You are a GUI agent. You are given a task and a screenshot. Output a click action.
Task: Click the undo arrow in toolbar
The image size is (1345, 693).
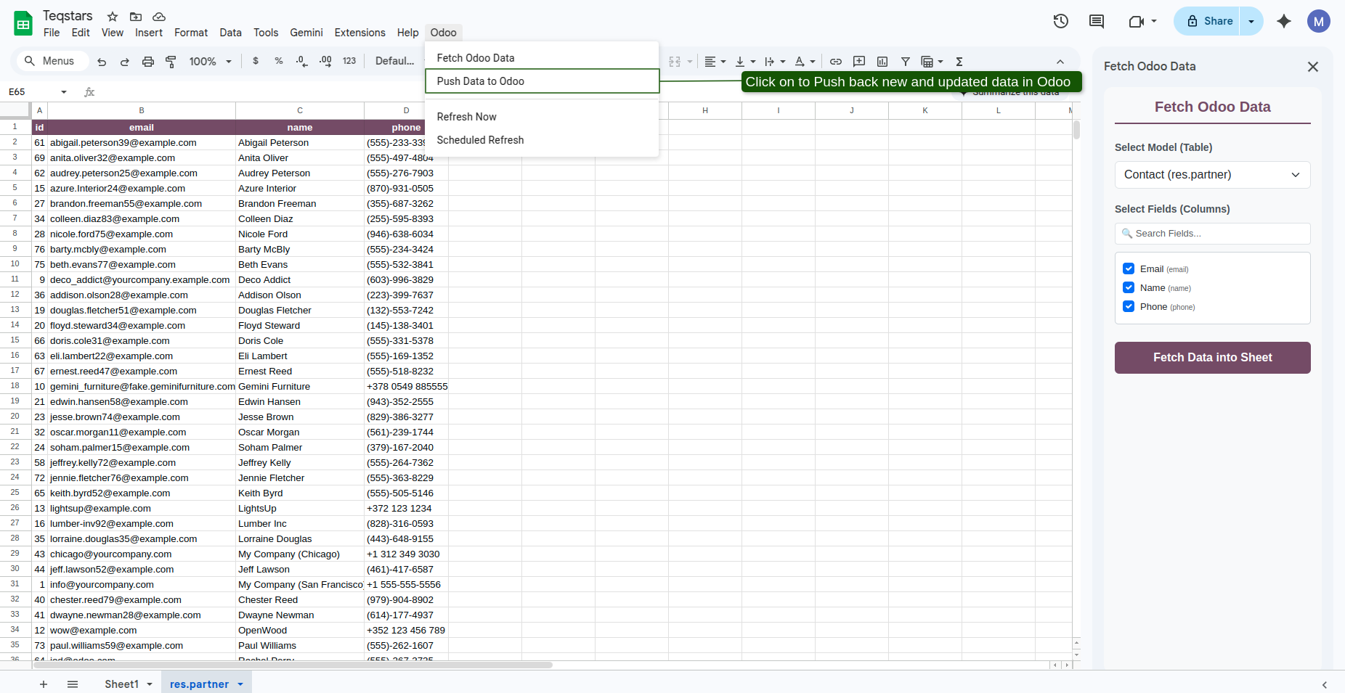[102, 62]
